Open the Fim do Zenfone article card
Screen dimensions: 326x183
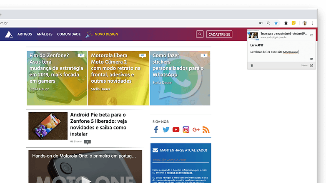pos(57,78)
